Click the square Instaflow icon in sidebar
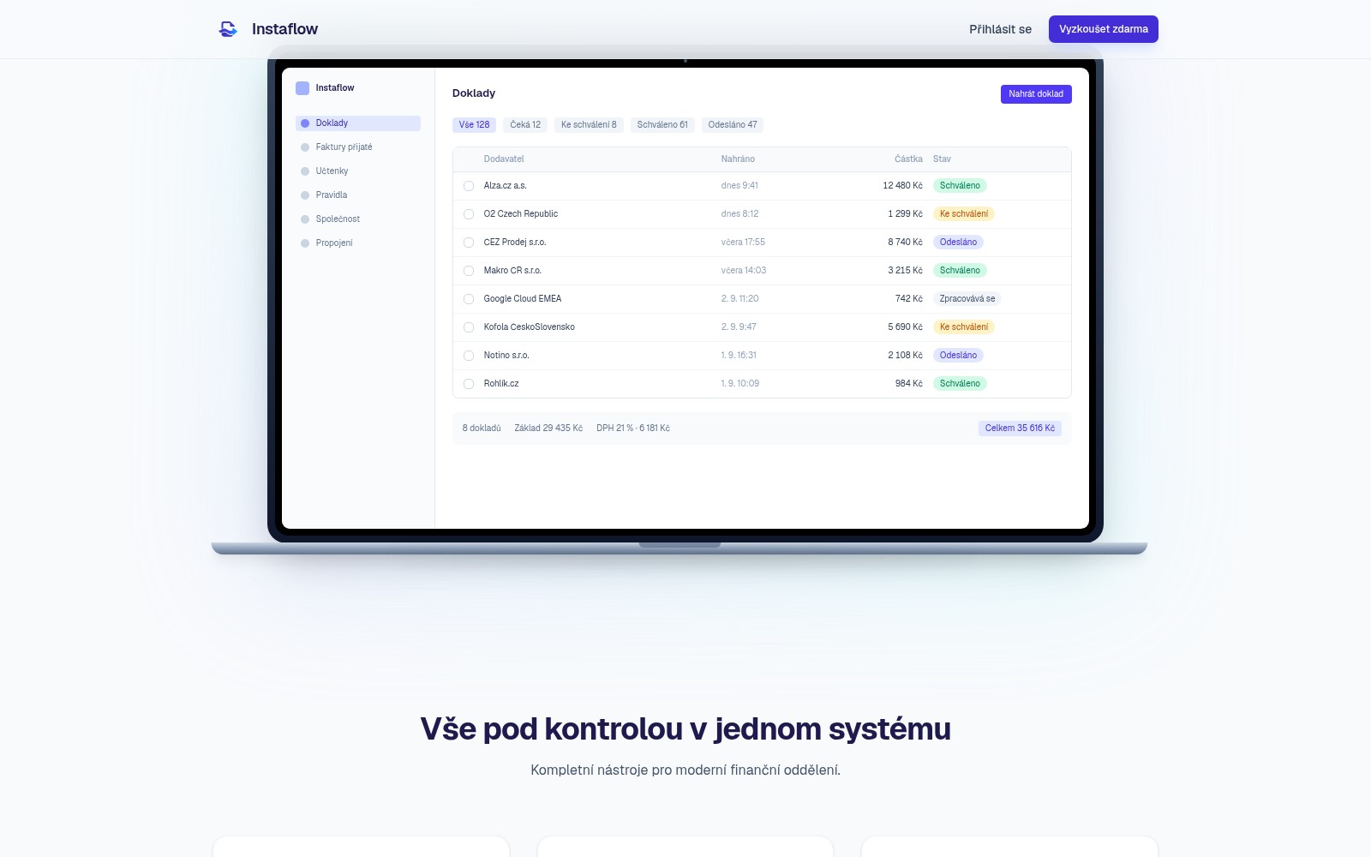The width and height of the screenshot is (1371, 857). [x=302, y=88]
